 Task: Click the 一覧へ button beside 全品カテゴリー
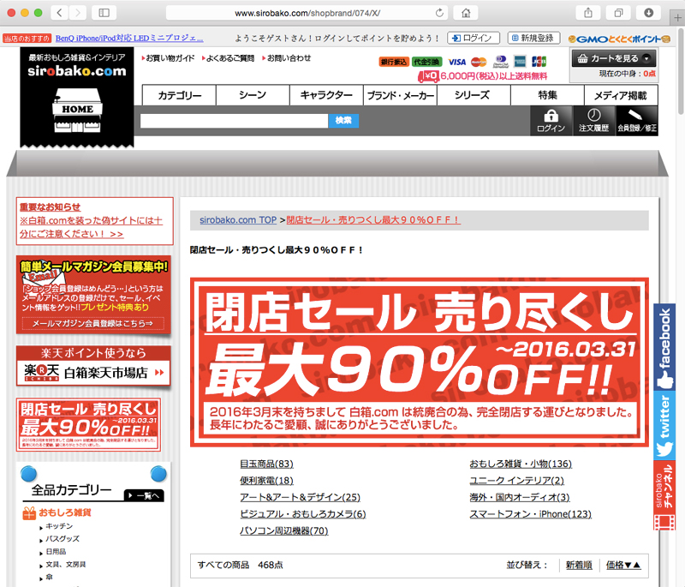click(x=144, y=495)
